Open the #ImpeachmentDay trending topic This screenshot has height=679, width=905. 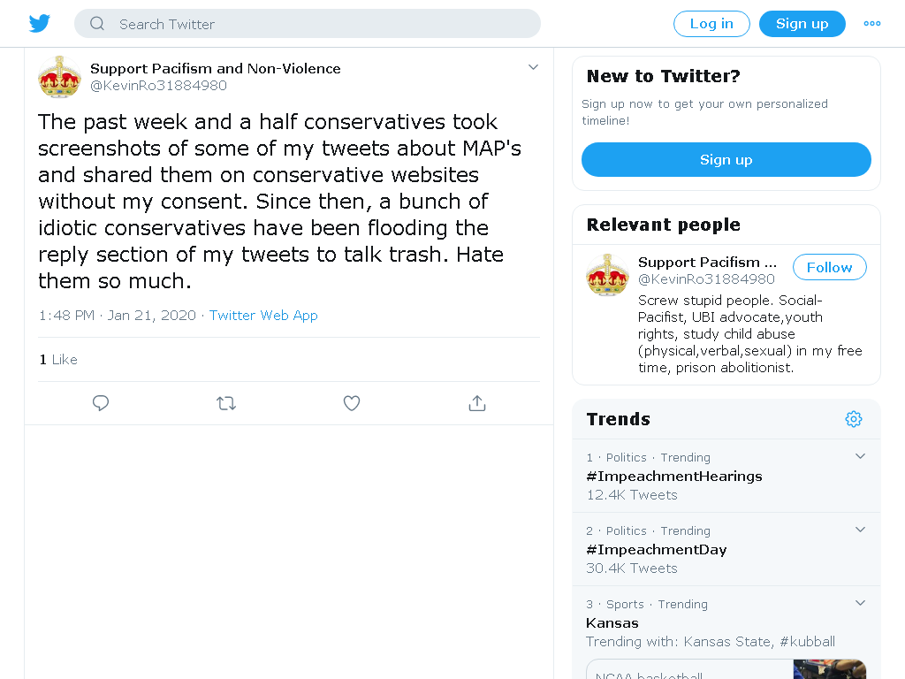(657, 550)
